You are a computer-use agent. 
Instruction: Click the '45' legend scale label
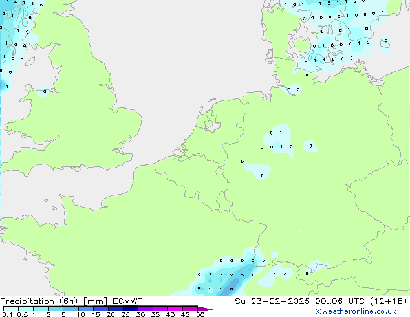pyautogui.click(x=185, y=314)
